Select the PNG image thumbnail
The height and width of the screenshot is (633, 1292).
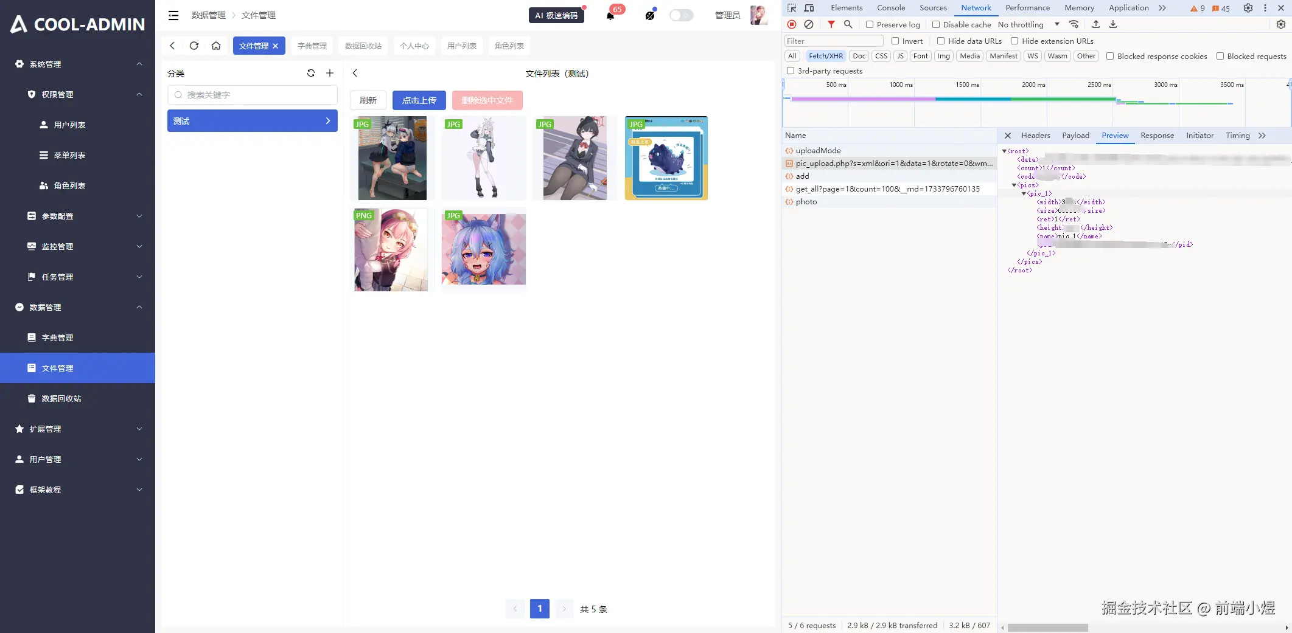(392, 249)
